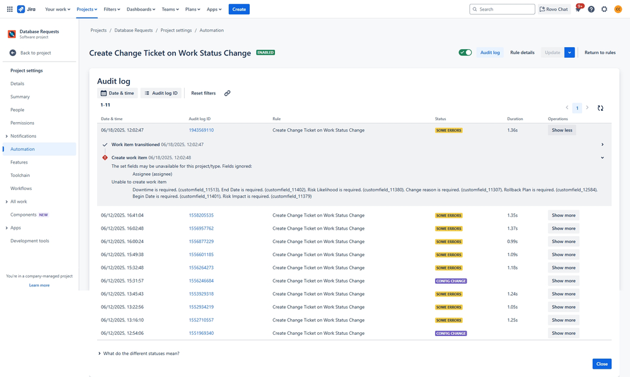Open the app switcher grid icon
This screenshot has width=630, height=377.
pyautogui.click(x=9, y=9)
